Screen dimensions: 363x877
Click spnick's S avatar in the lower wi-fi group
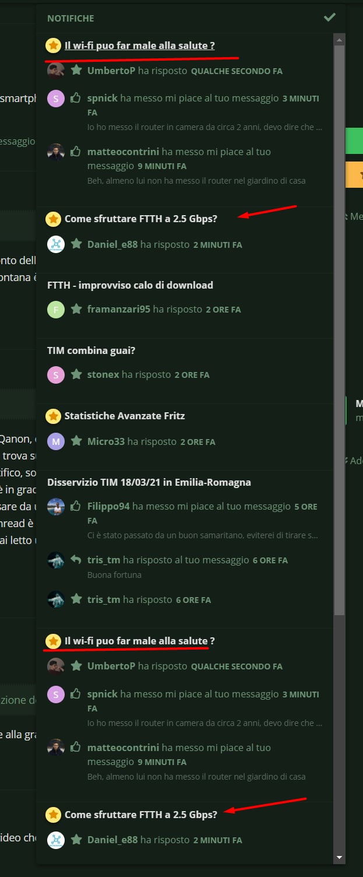point(56,694)
